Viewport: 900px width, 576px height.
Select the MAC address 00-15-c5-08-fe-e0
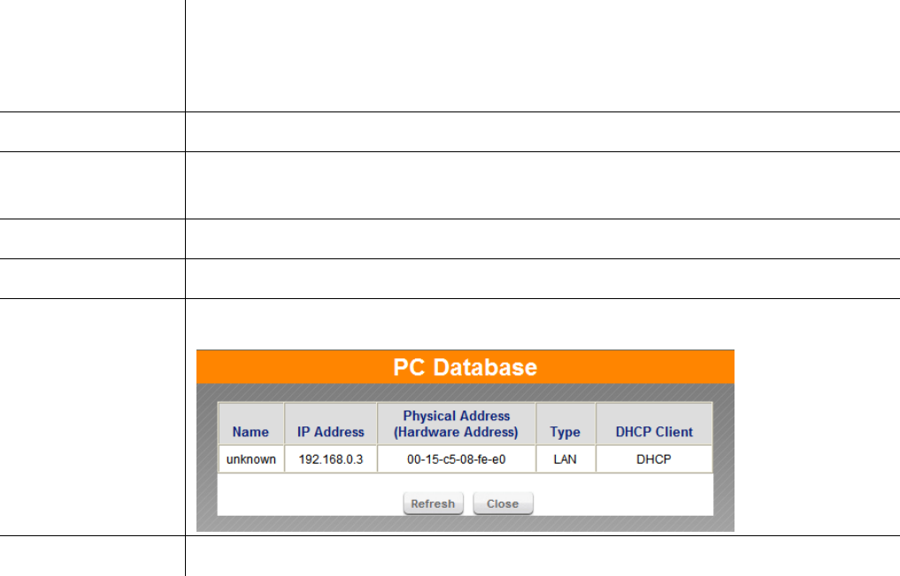tap(457, 459)
